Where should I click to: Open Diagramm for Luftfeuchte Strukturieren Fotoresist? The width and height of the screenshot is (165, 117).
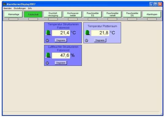click(x=61, y=63)
